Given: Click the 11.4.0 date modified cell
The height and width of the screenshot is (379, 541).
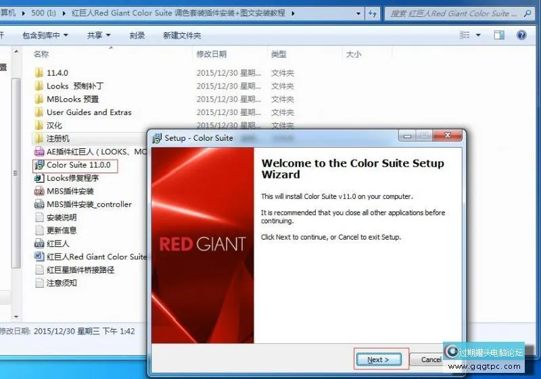Looking at the screenshot, I should click(229, 73).
